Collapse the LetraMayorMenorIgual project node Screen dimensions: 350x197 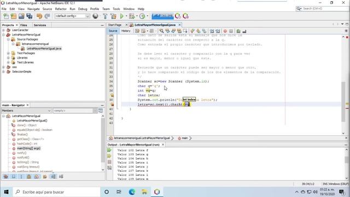point(3,34)
